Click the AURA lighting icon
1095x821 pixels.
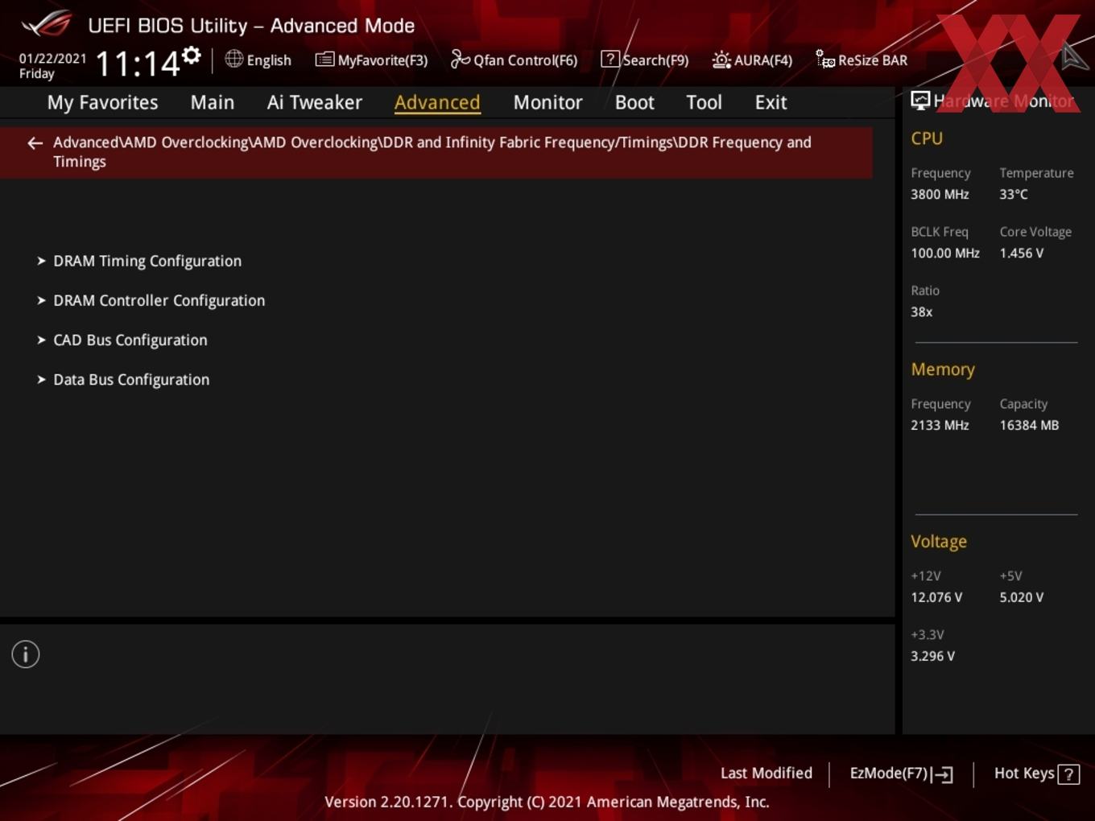[721, 60]
